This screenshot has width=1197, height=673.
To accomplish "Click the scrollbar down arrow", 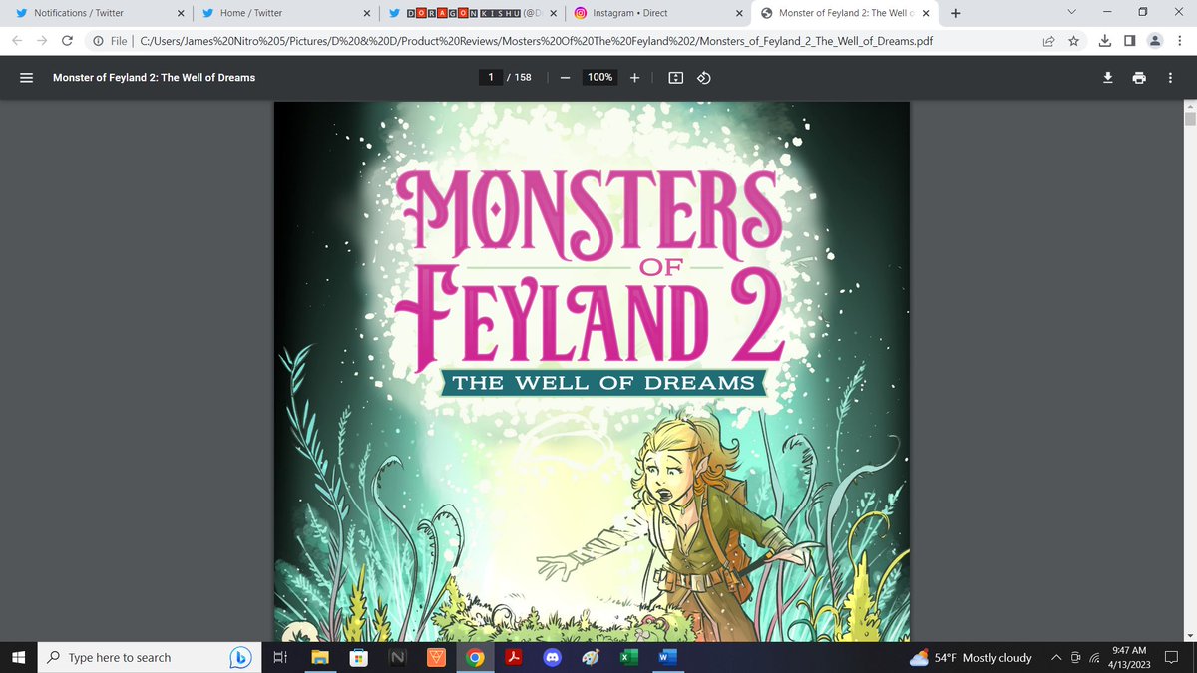I will point(1189,635).
